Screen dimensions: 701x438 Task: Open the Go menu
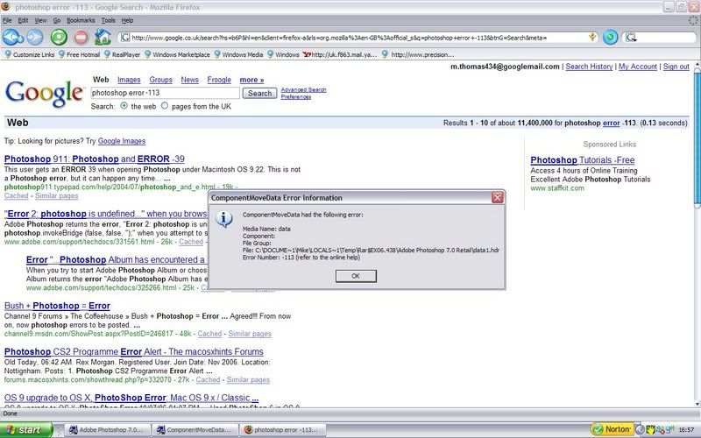pos(57,20)
